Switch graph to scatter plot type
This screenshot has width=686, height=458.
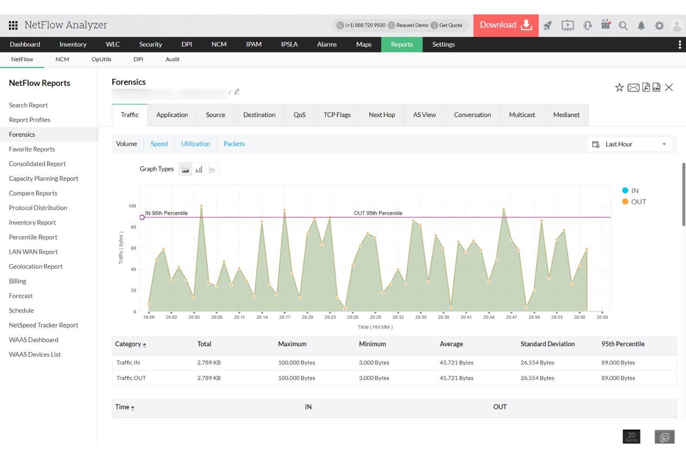[x=212, y=169]
